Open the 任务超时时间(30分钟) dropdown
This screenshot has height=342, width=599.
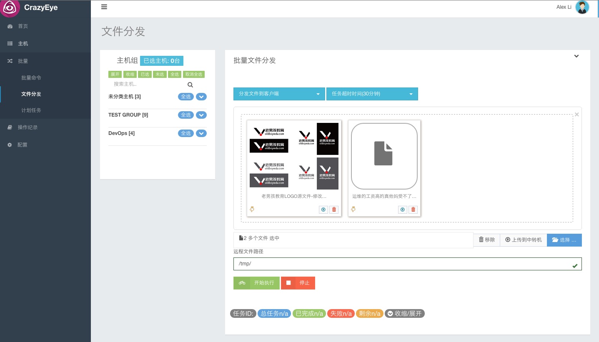(372, 94)
